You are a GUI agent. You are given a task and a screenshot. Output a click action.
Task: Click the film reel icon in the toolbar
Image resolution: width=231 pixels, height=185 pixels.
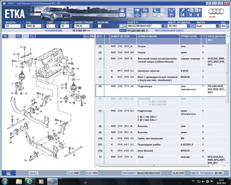click(145, 15)
